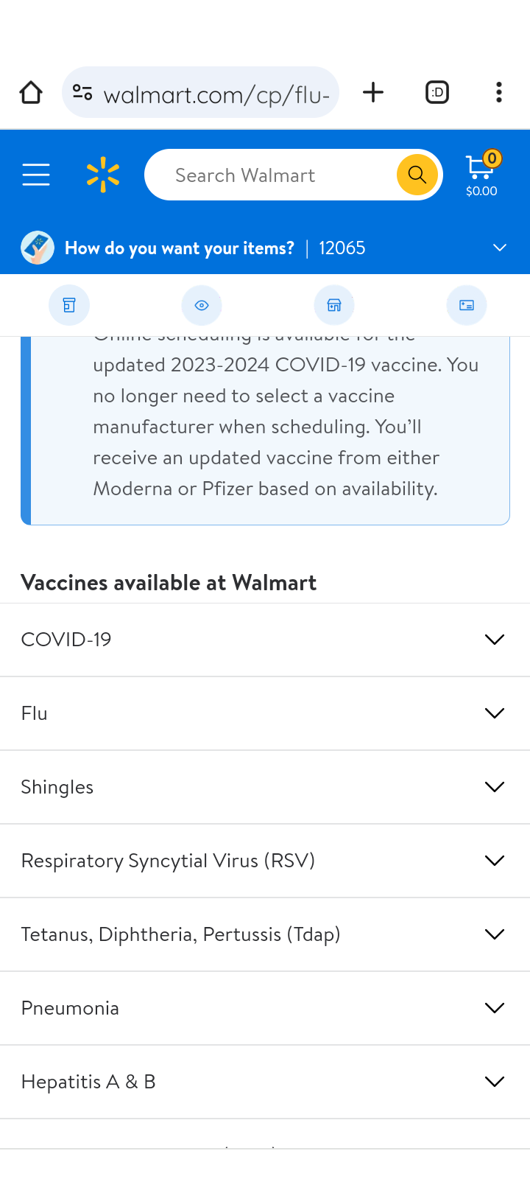Go to browser home page

(31, 93)
